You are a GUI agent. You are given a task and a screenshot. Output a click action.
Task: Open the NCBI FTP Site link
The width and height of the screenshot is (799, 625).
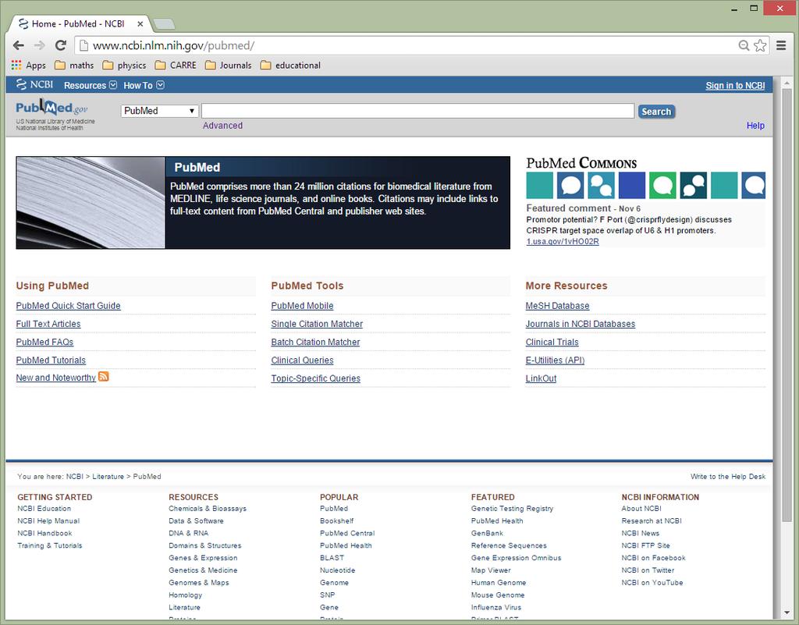click(x=645, y=545)
